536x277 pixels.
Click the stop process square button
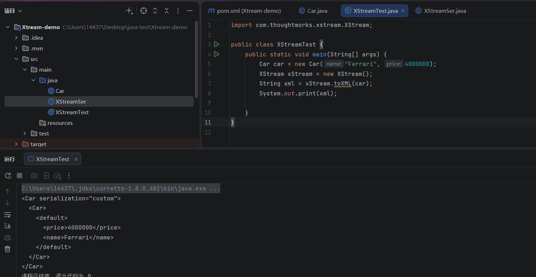pos(20,176)
